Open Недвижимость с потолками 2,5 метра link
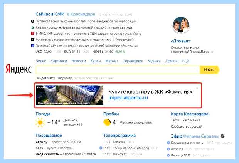The height and width of the screenshot is (163, 239). 66,154
